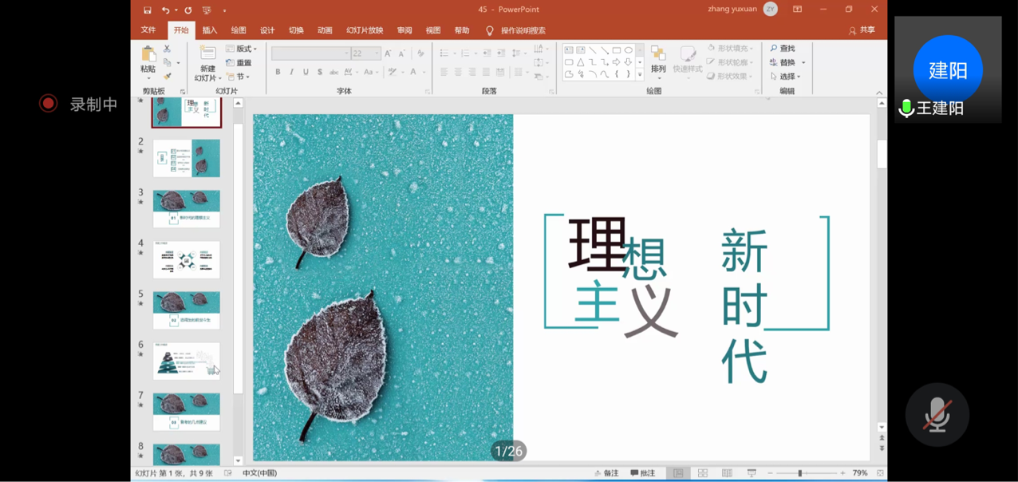Toggle the Comments (批注) pane
Screen dimensions: 1018x482
pos(642,473)
